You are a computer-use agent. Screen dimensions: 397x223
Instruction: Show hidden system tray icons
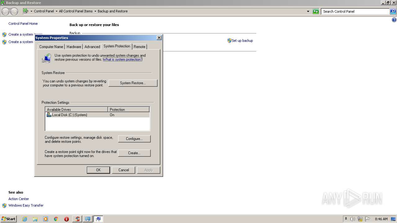click(x=346, y=219)
